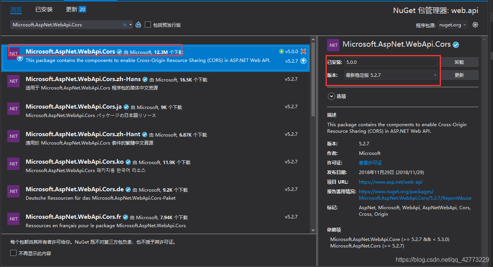This screenshot has height=267, width=493.
Task: Click the refresh search results icon
Action: point(138,25)
